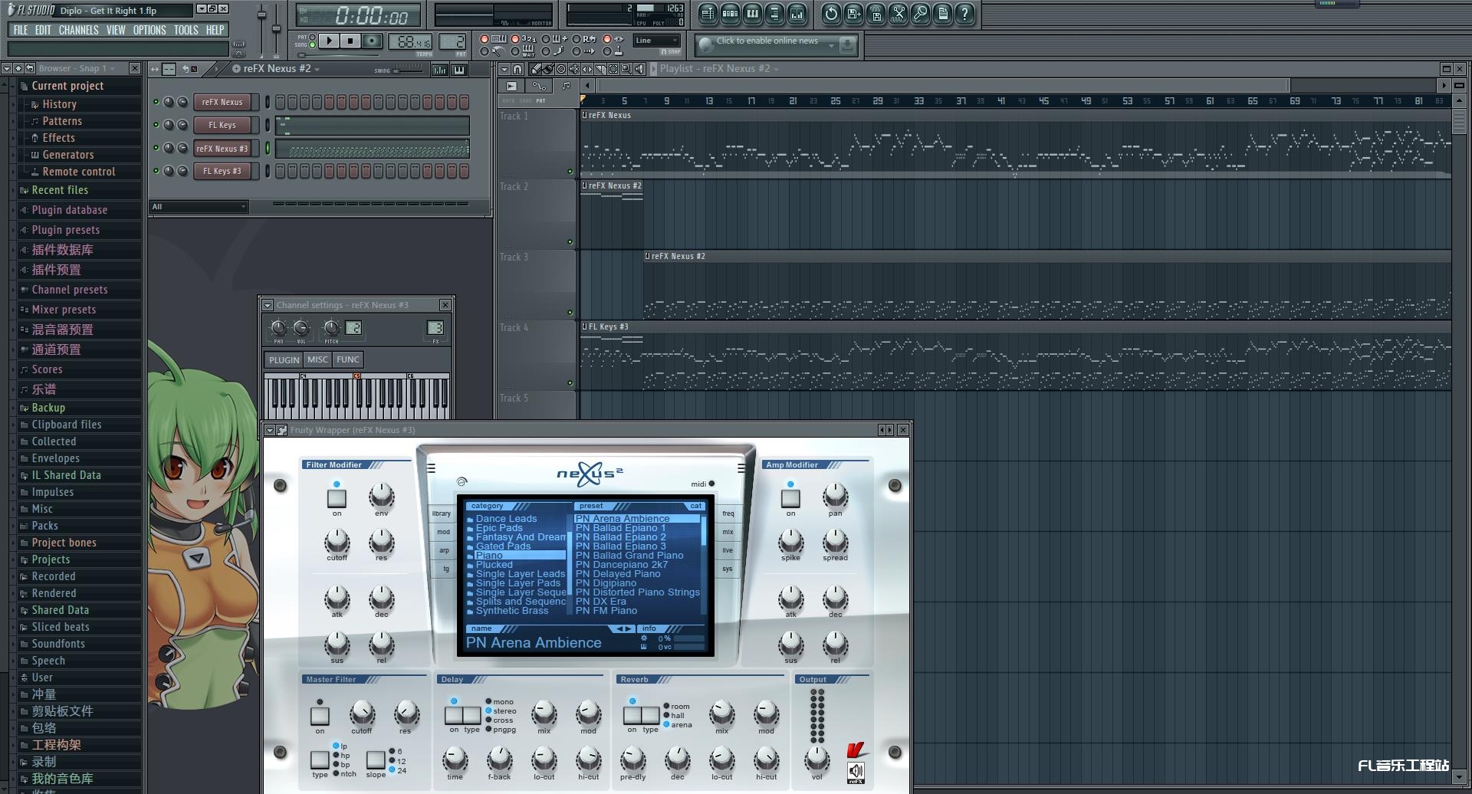1472x794 pixels.
Task: Switch to MISC tab in Channel settings
Action: [317, 359]
